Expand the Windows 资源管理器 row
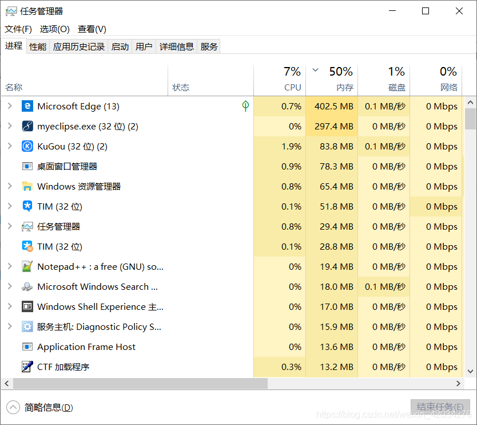Viewport: 477px width, 425px height. click(x=10, y=186)
